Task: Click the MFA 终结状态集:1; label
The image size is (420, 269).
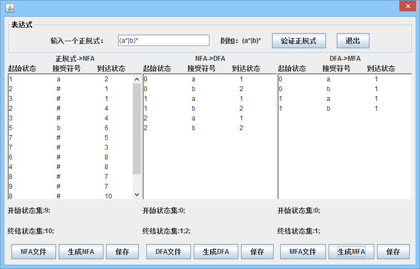Action: [x=299, y=231]
